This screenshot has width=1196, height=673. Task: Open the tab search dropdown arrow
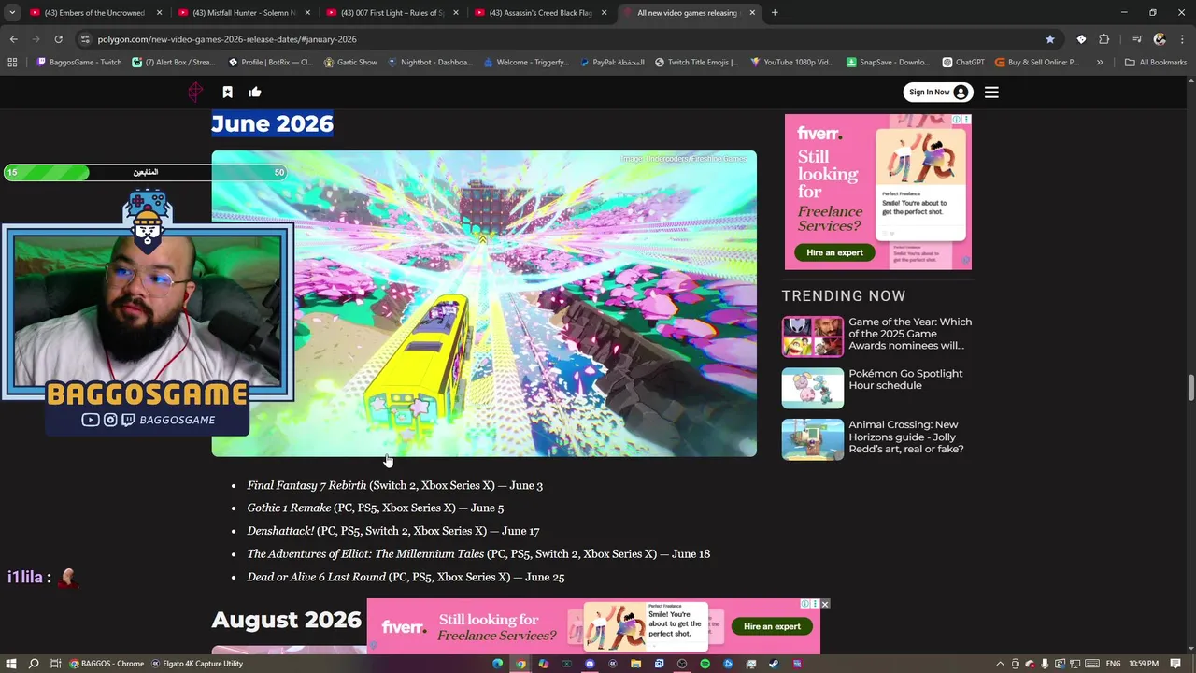[x=12, y=13]
